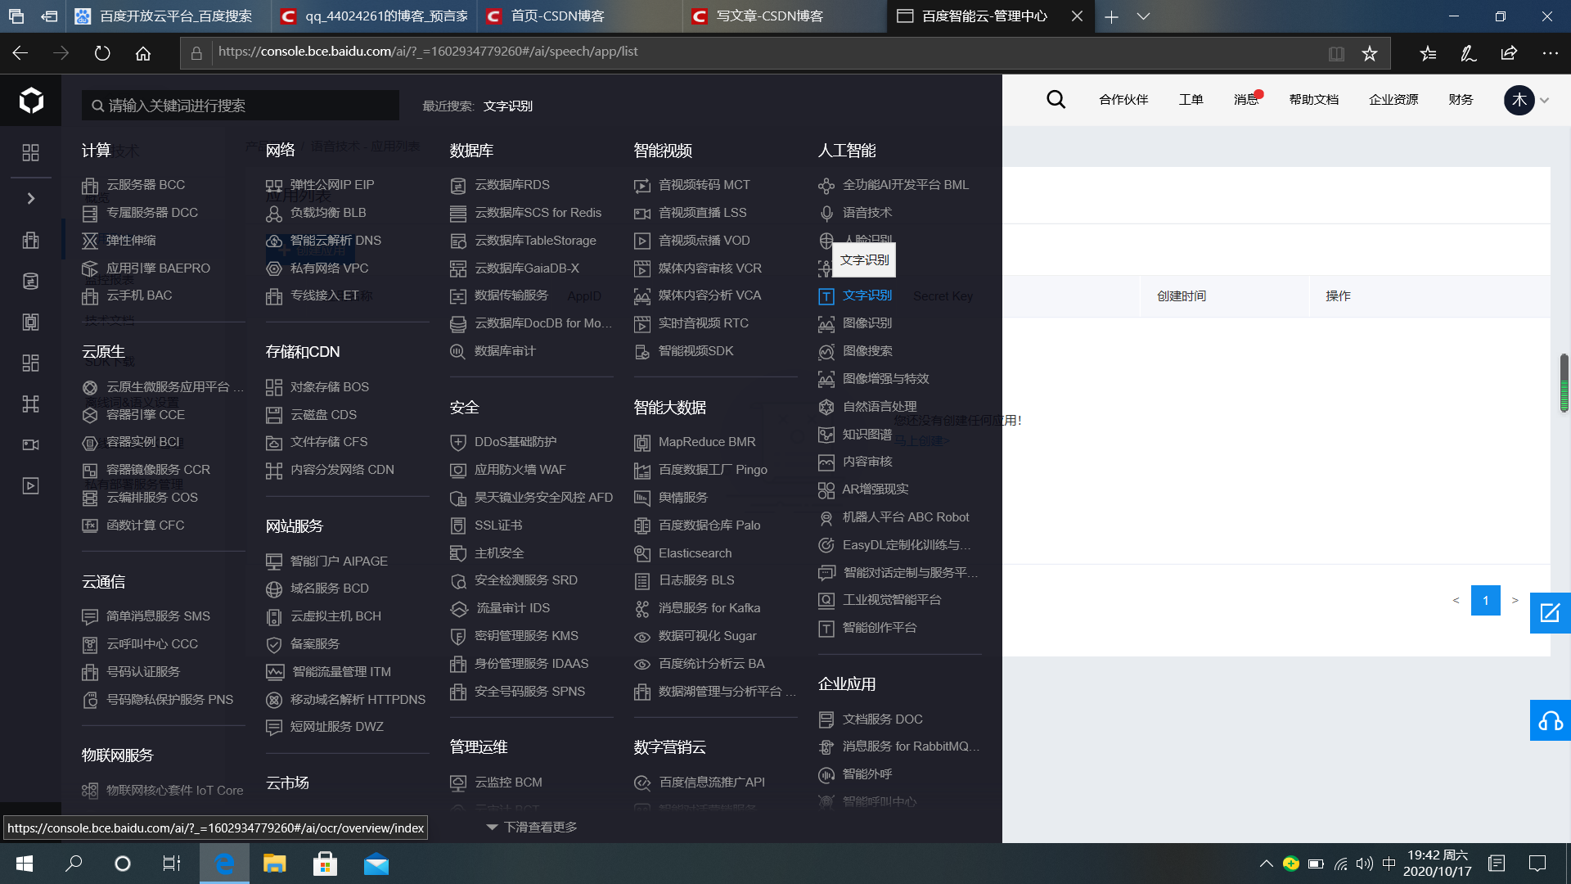Viewport: 1571px width, 884px height.
Task: Select the camera icon in the left sidebar
Action: click(x=30, y=444)
